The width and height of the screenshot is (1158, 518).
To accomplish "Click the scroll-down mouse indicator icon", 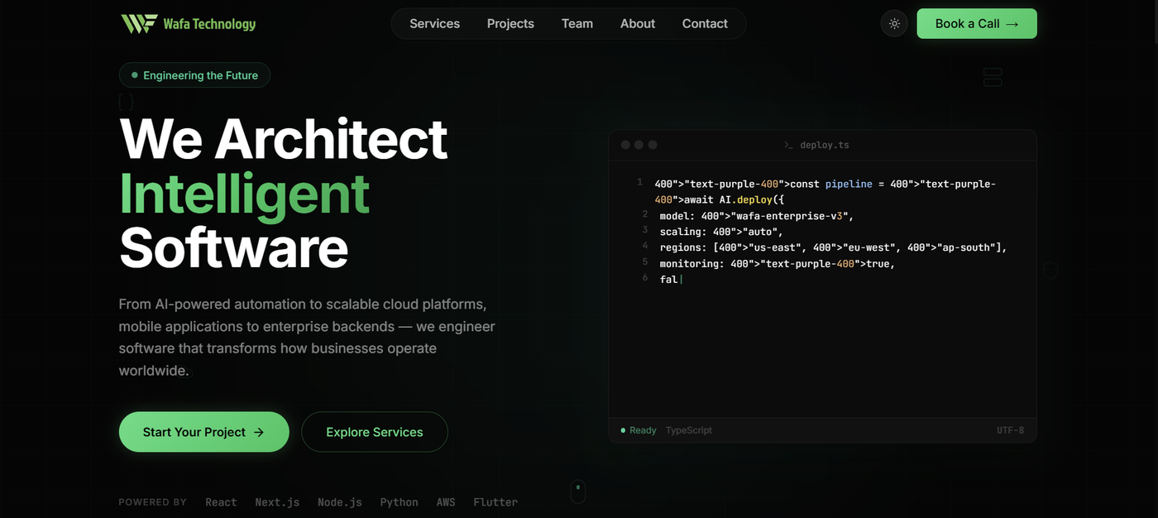I will click(x=578, y=492).
